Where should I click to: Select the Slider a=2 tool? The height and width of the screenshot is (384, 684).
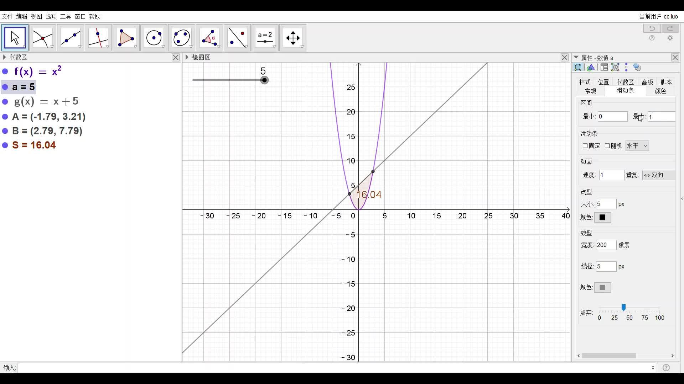coord(265,38)
